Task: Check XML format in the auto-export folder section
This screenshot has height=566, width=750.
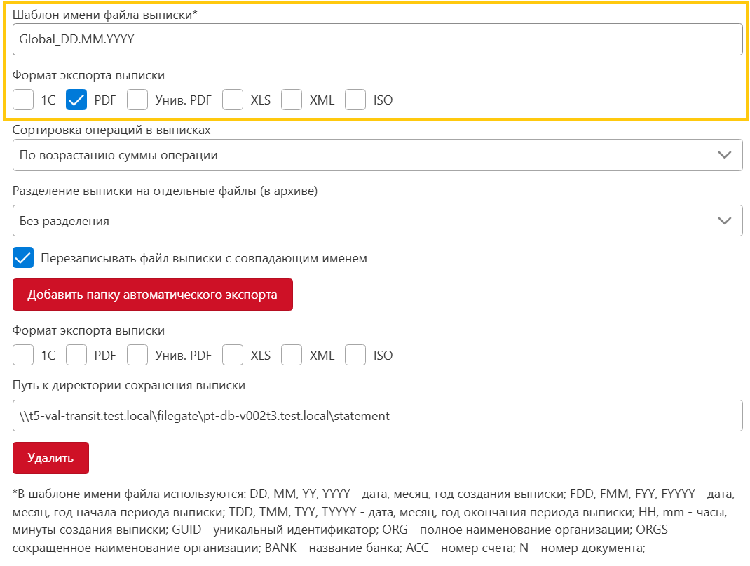Action: (292, 355)
